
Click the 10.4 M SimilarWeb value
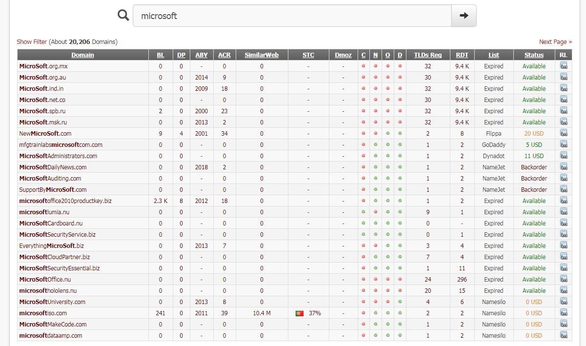click(x=262, y=313)
